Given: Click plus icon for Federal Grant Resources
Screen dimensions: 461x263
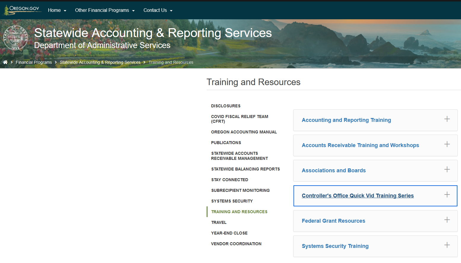Looking at the screenshot, I should pos(447,220).
